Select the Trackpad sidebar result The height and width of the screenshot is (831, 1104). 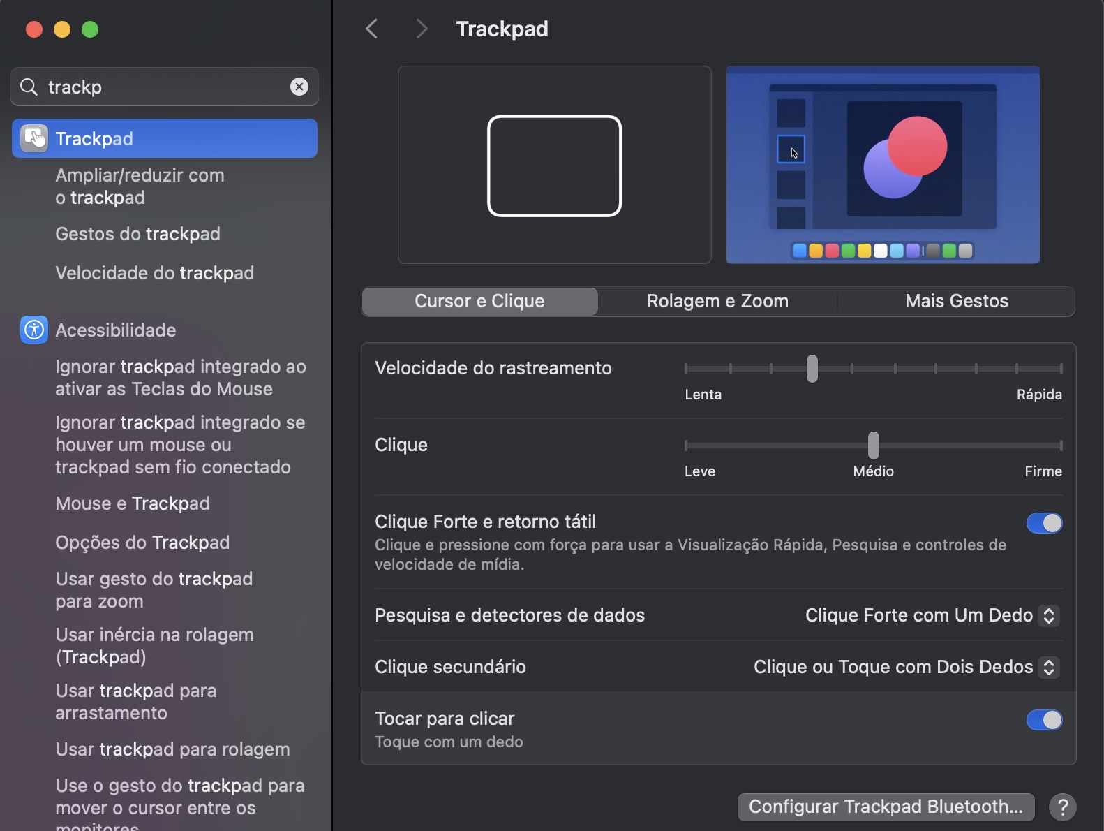165,138
